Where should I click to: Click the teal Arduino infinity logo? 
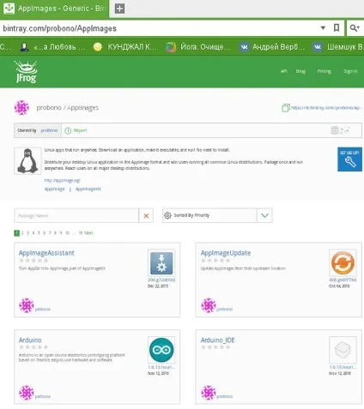point(161,350)
